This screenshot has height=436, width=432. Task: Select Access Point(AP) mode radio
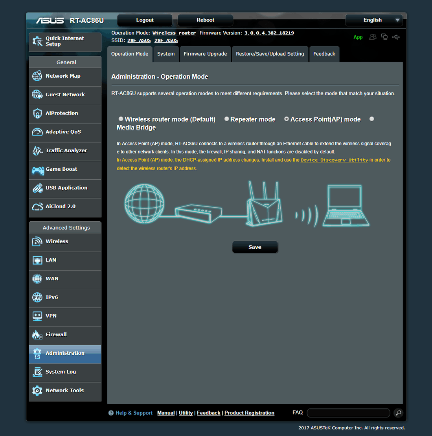(x=286, y=119)
